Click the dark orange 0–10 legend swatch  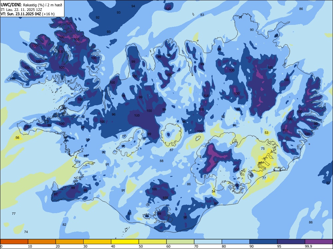tap(14, 242)
